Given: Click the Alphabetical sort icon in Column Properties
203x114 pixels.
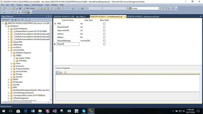Looking at the screenshot, I should tap(61, 73).
